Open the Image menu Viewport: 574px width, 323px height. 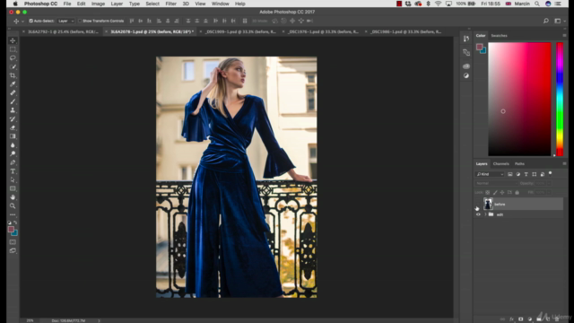tap(98, 4)
